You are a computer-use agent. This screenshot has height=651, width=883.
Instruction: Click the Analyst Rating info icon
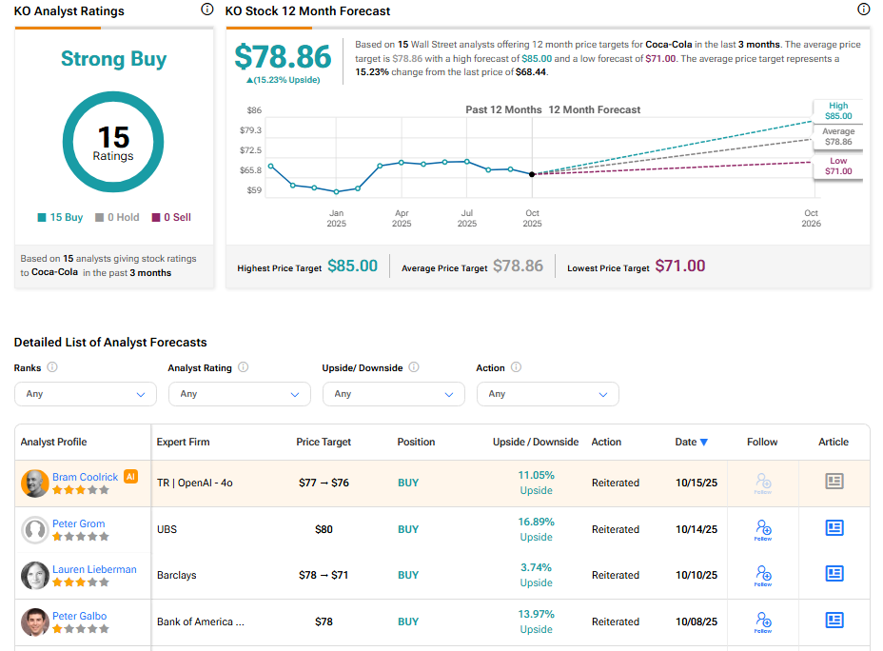point(244,367)
